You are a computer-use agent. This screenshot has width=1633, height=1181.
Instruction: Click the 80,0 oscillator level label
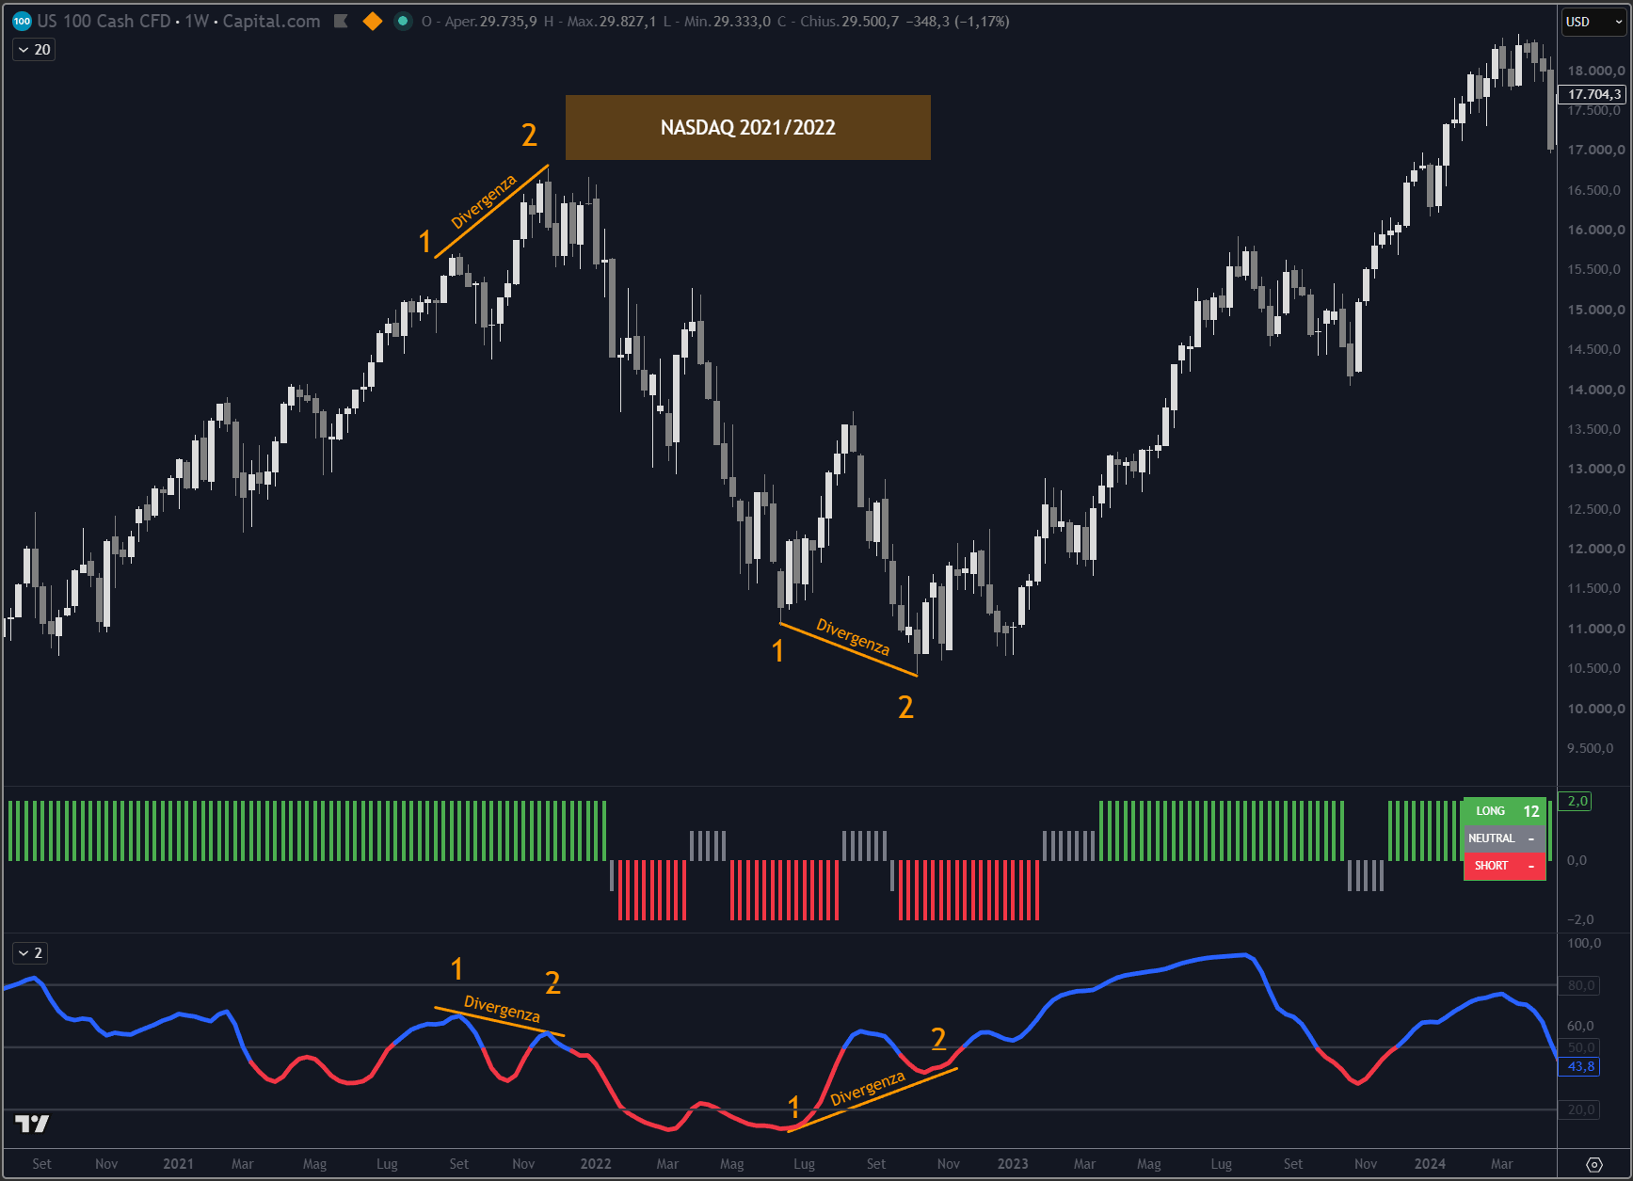coord(1581,985)
